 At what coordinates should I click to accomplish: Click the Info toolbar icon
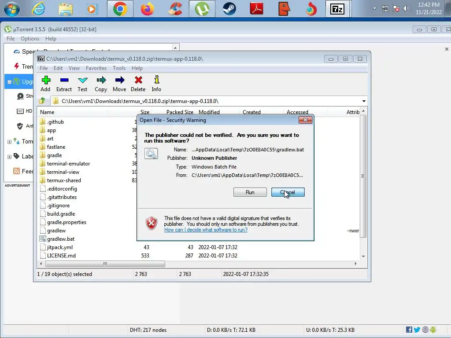point(156,80)
